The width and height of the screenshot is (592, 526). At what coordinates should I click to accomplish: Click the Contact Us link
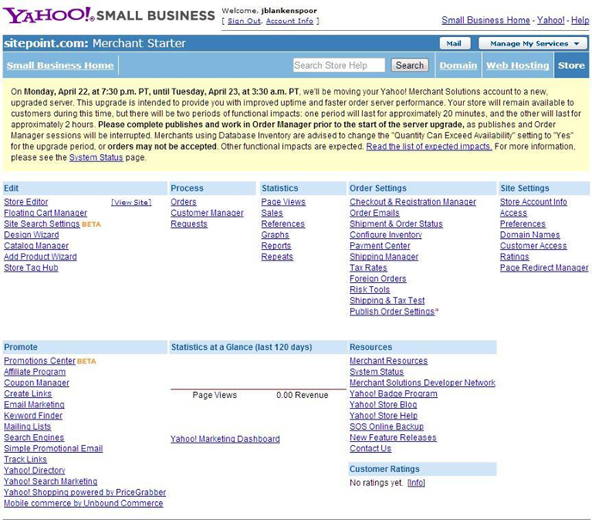tap(370, 448)
